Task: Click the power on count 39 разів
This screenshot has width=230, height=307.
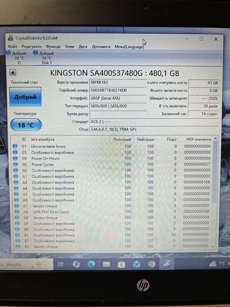Action: click(204, 106)
